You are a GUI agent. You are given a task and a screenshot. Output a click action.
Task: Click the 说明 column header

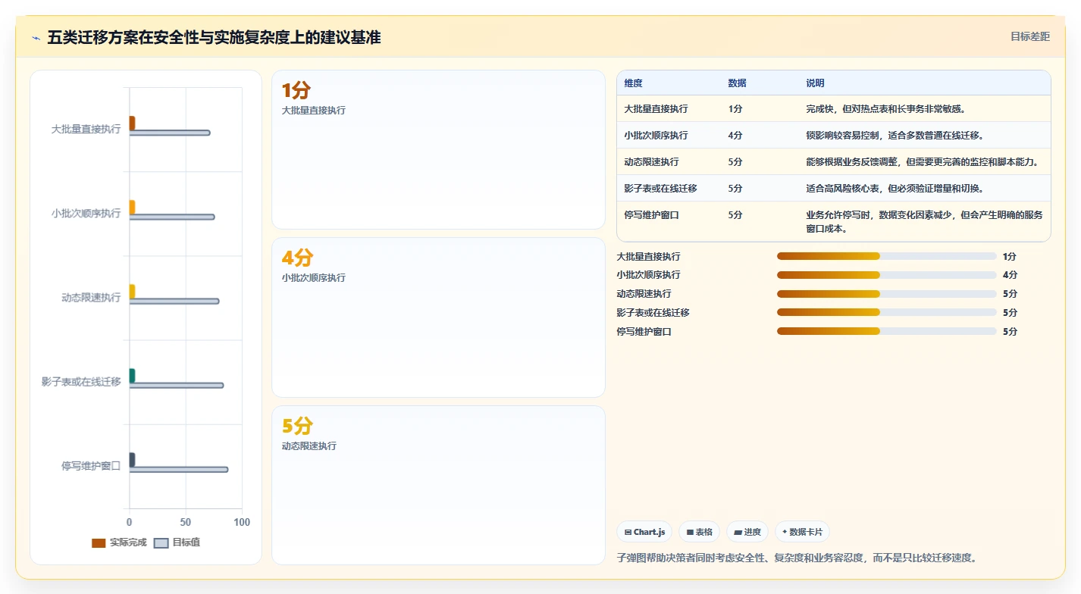point(815,83)
